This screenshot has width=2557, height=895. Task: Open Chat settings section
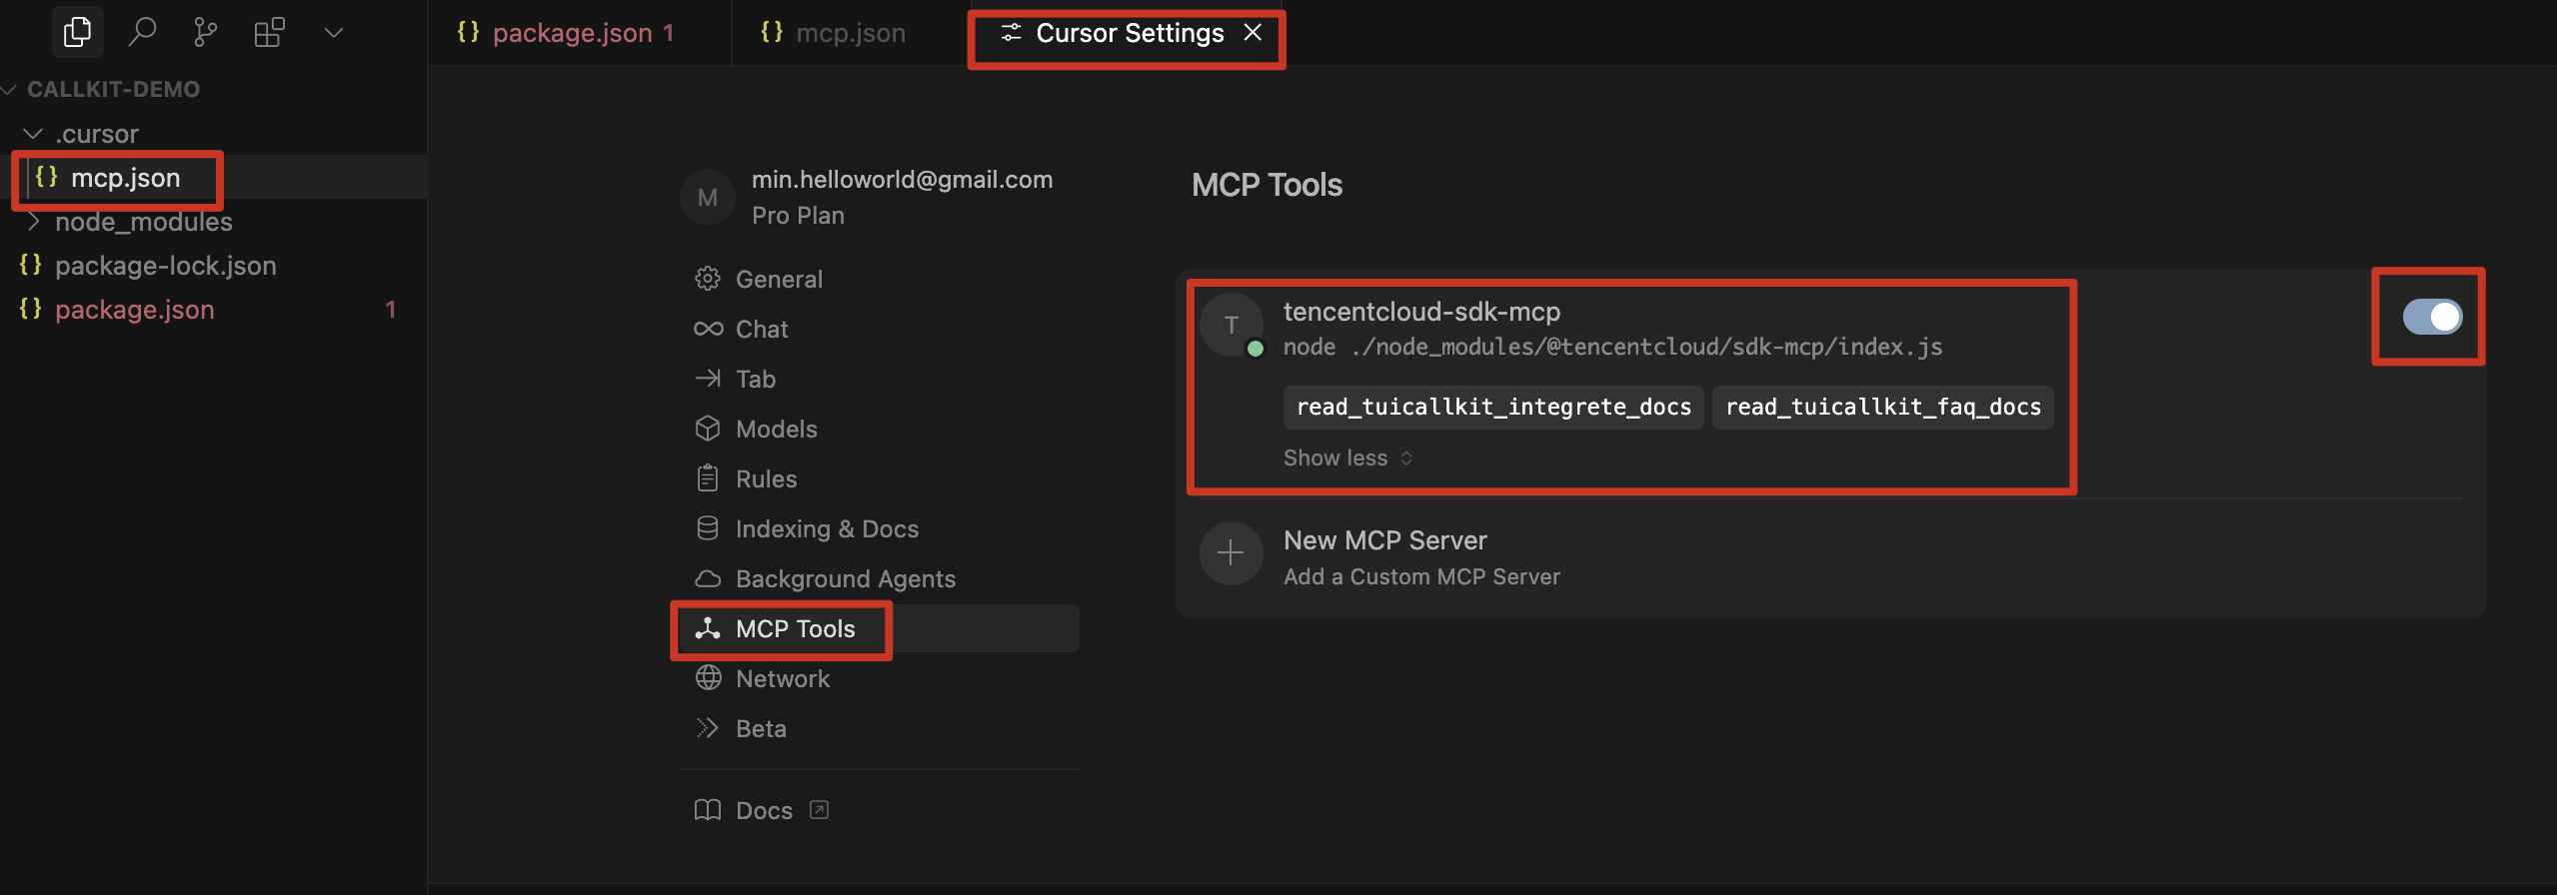click(880, 329)
